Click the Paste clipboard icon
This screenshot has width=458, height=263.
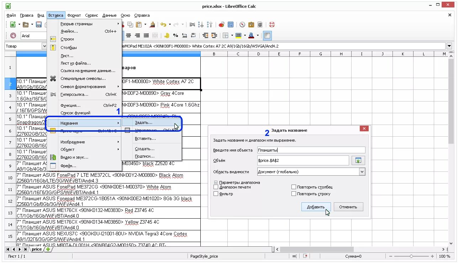point(138,24)
